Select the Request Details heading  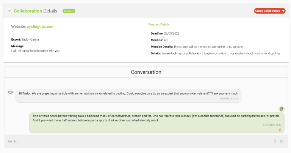[159, 24]
